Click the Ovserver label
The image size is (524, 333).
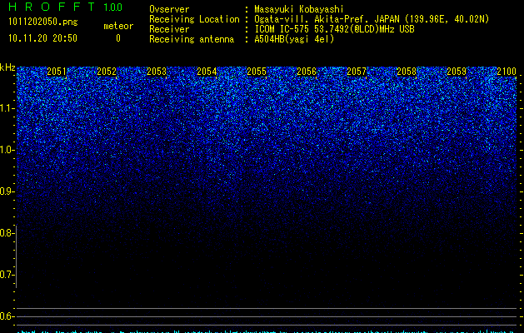(x=169, y=9)
